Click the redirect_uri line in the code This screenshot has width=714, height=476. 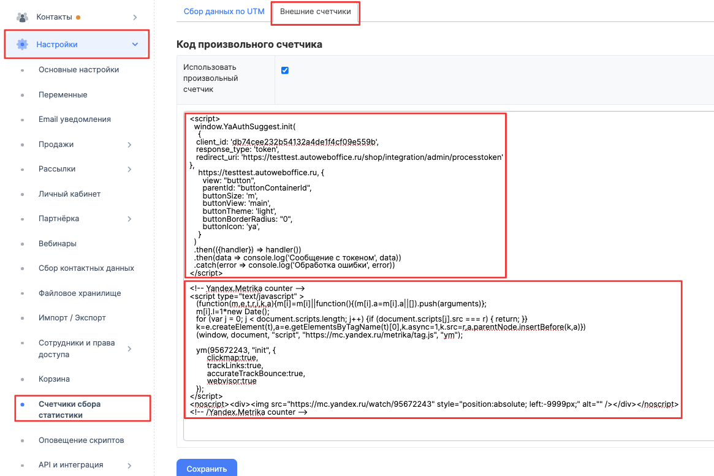click(x=349, y=157)
